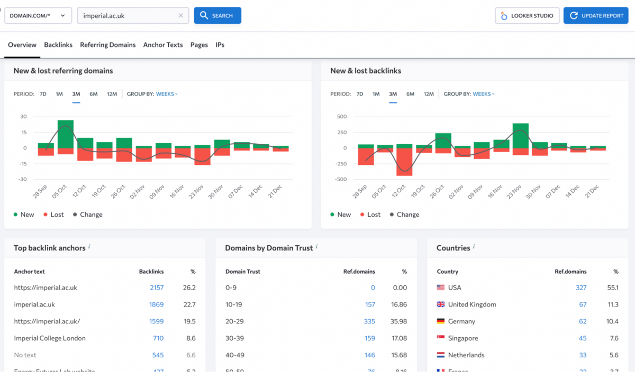Image resolution: width=635 pixels, height=372 pixels.
Task: Select 7D period for referring domains chart
Action: pyautogui.click(x=43, y=94)
